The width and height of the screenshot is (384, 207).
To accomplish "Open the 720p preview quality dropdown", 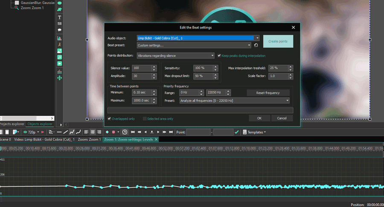I will [38, 132].
